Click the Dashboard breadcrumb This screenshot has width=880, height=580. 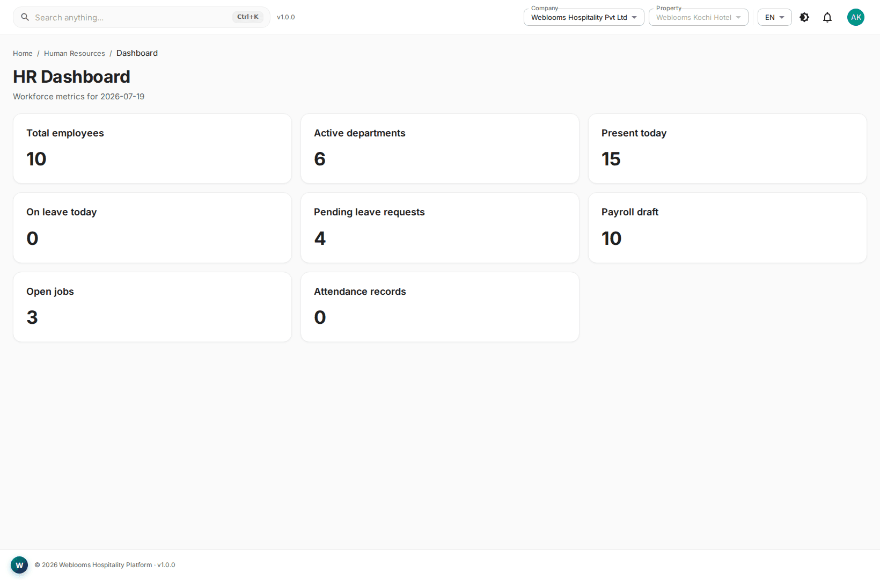tap(137, 53)
